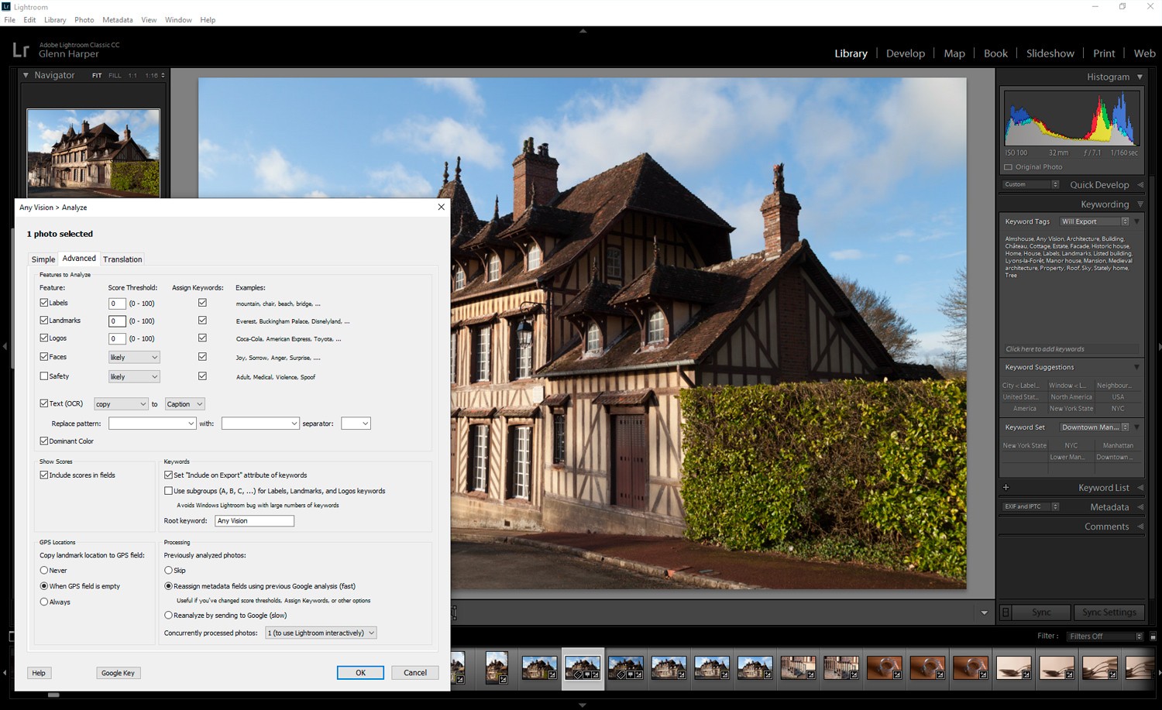Viewport: 1162px width, 710px height.
Task: Click inside the Histogram display
Action: click(1071, 118)
